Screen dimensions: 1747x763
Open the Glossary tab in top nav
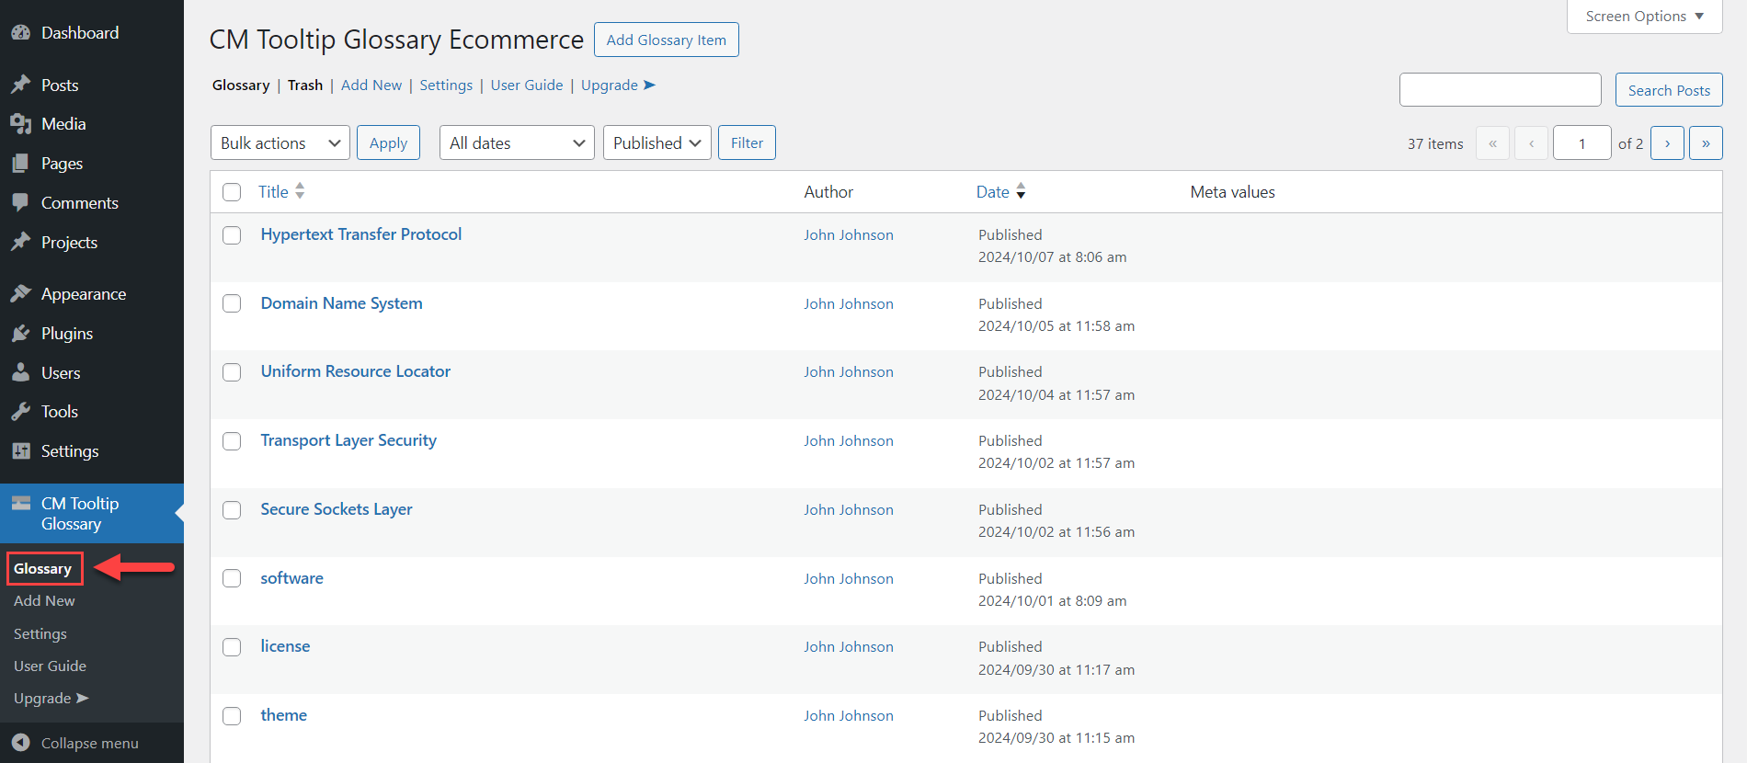[x=241, y=85]
